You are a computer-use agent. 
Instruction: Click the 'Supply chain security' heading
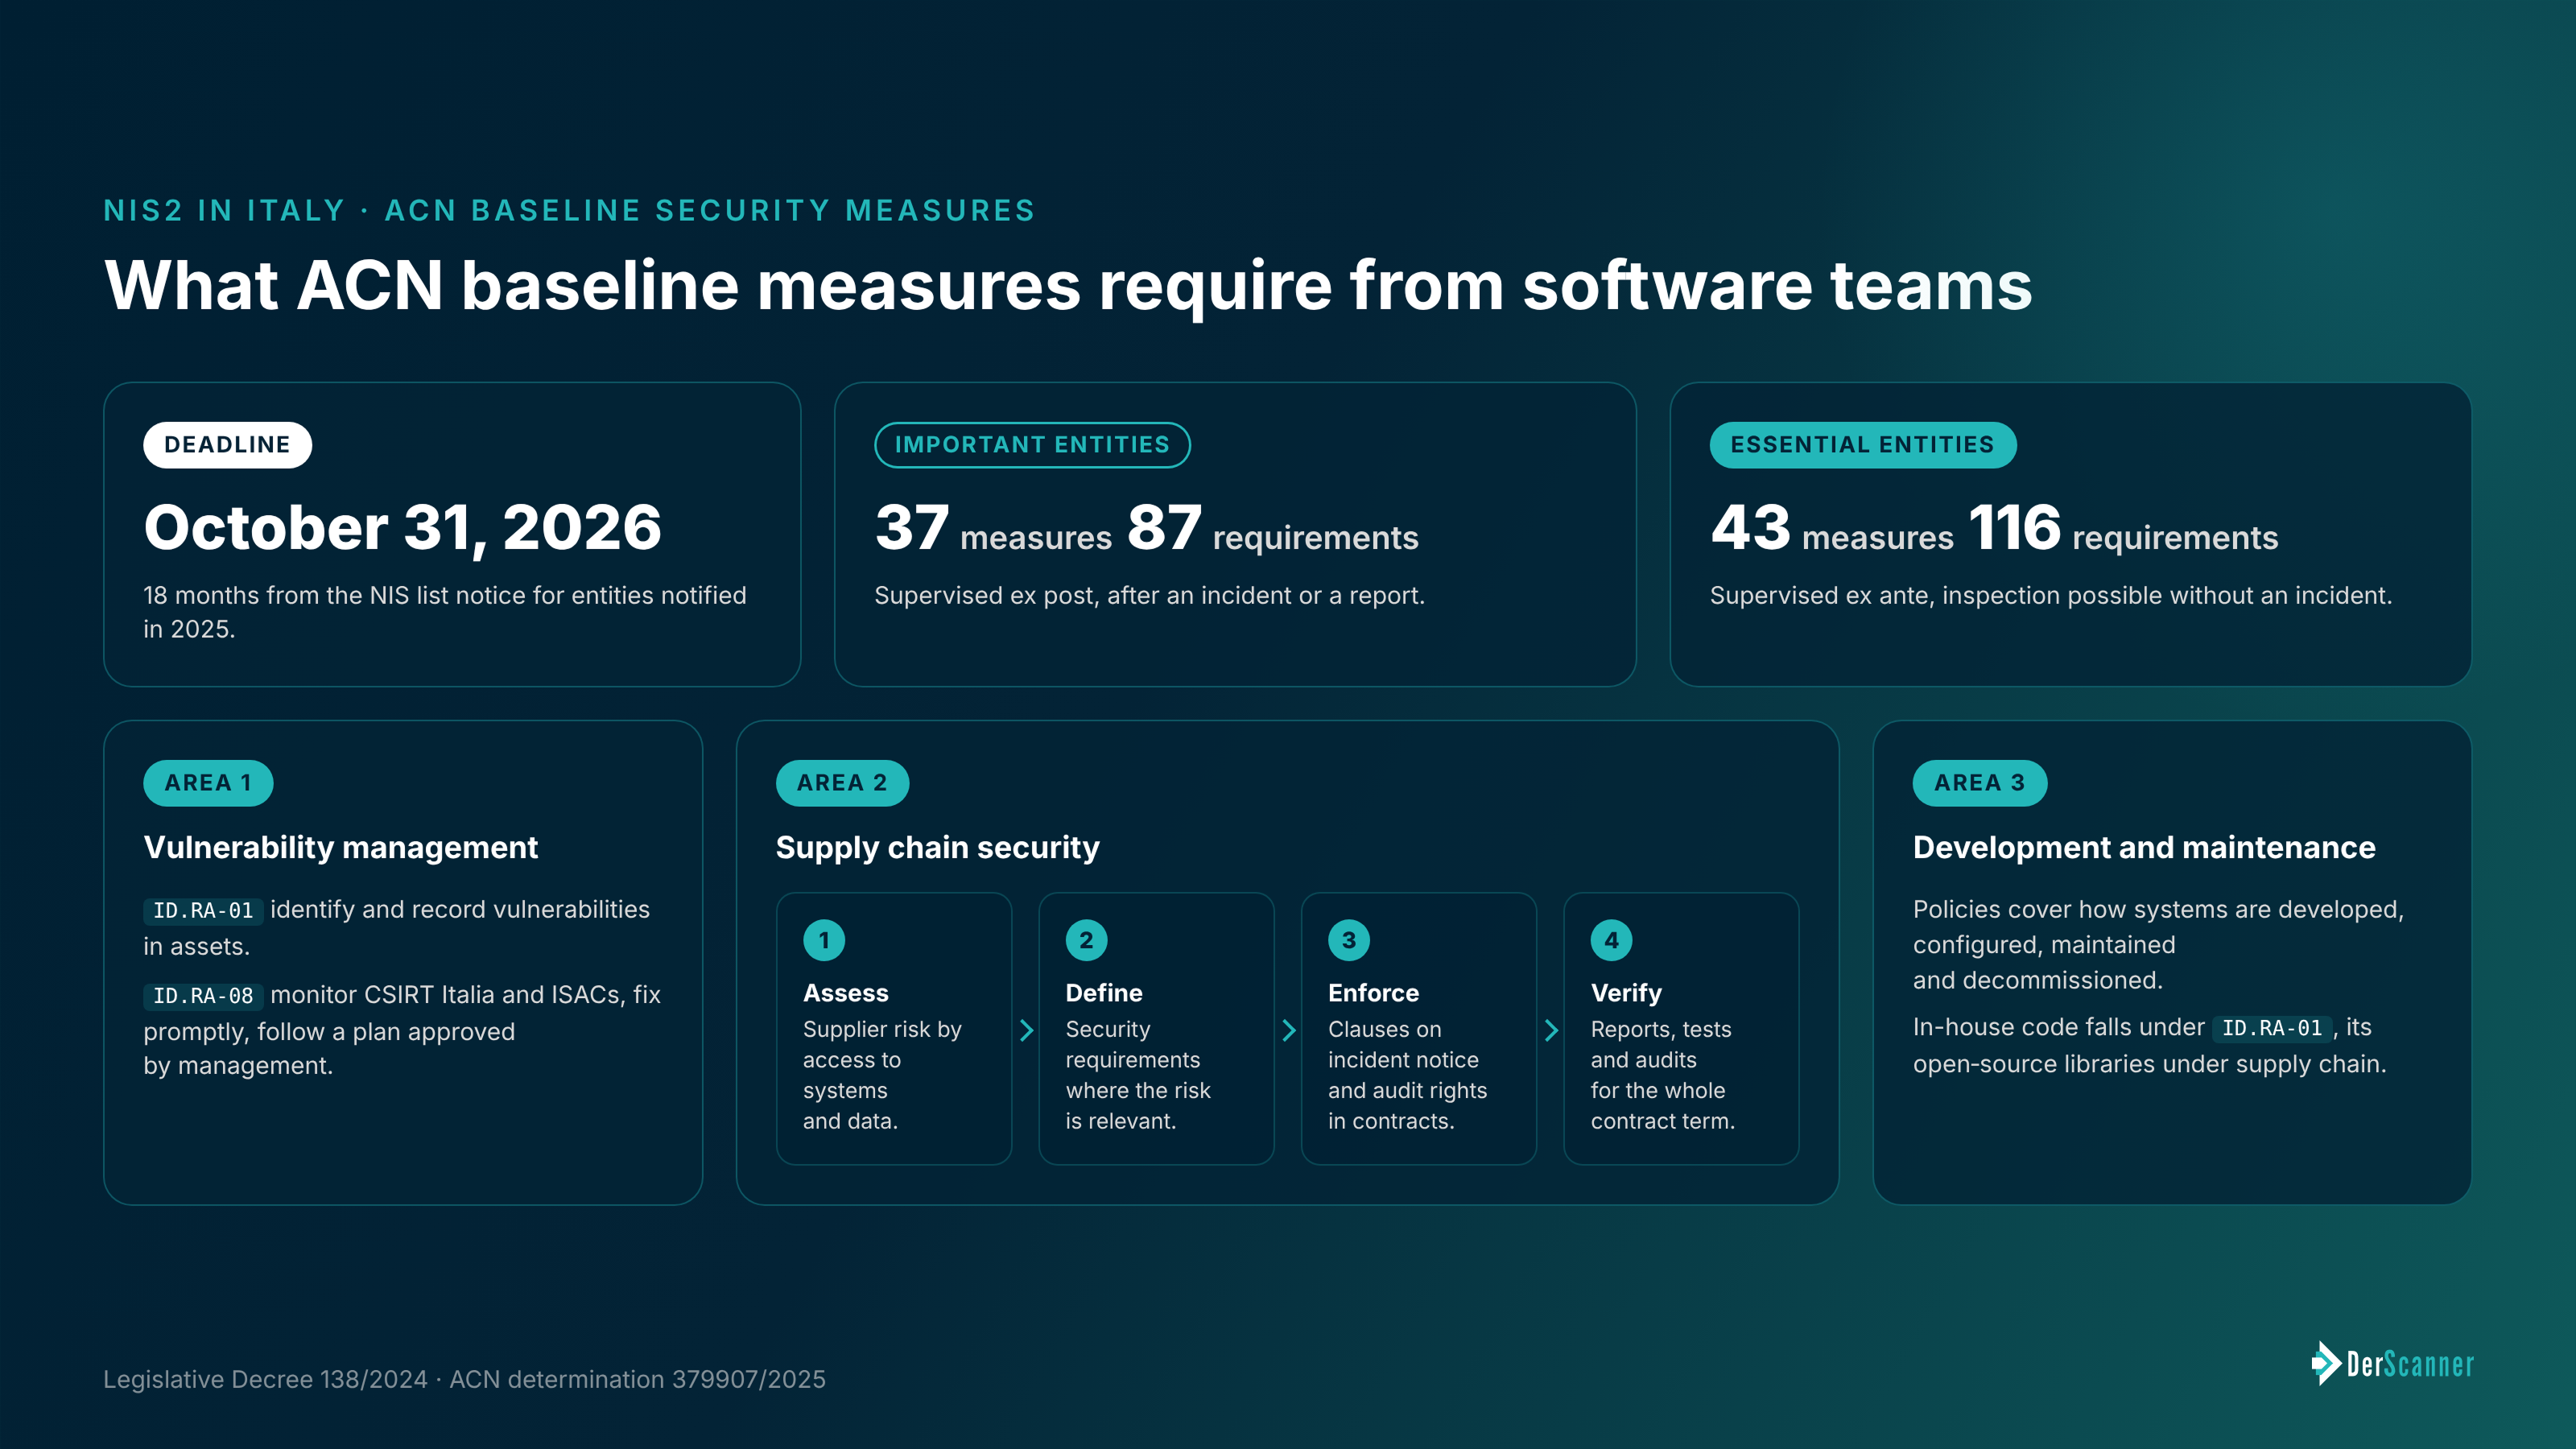938,847
